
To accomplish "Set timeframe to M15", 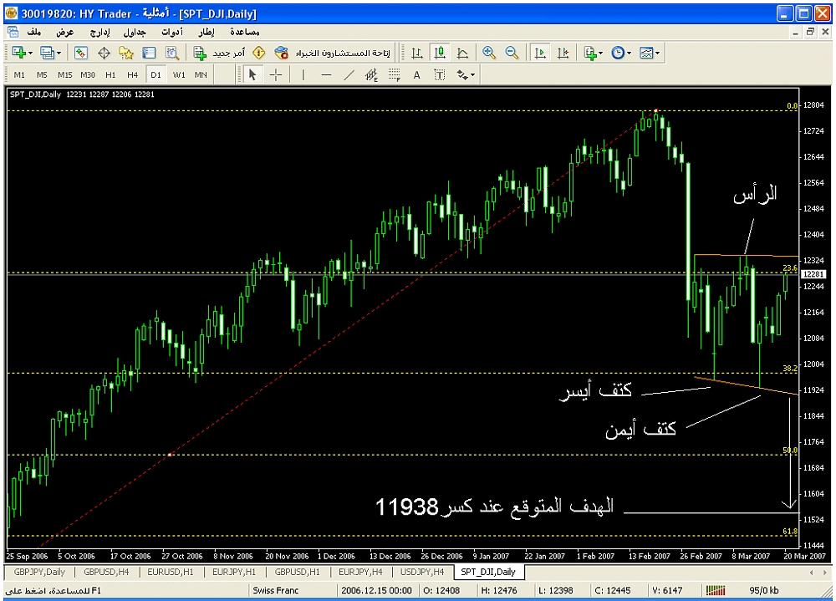I will (65, 75).
